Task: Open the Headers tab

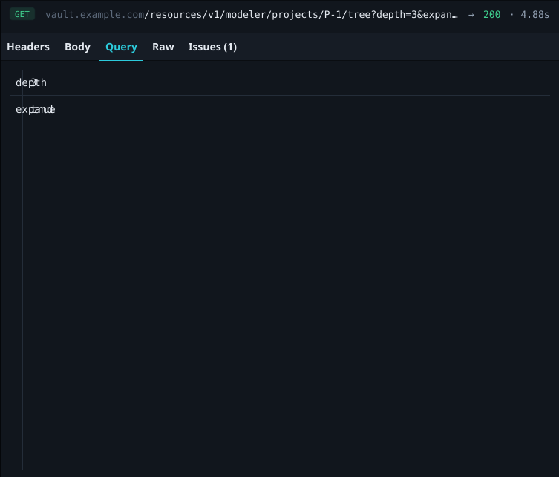Action: tap(28, 47)
